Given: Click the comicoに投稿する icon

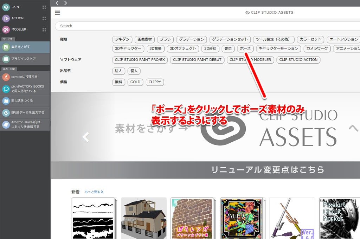Looking at the screenshot, I should [6, 77].
